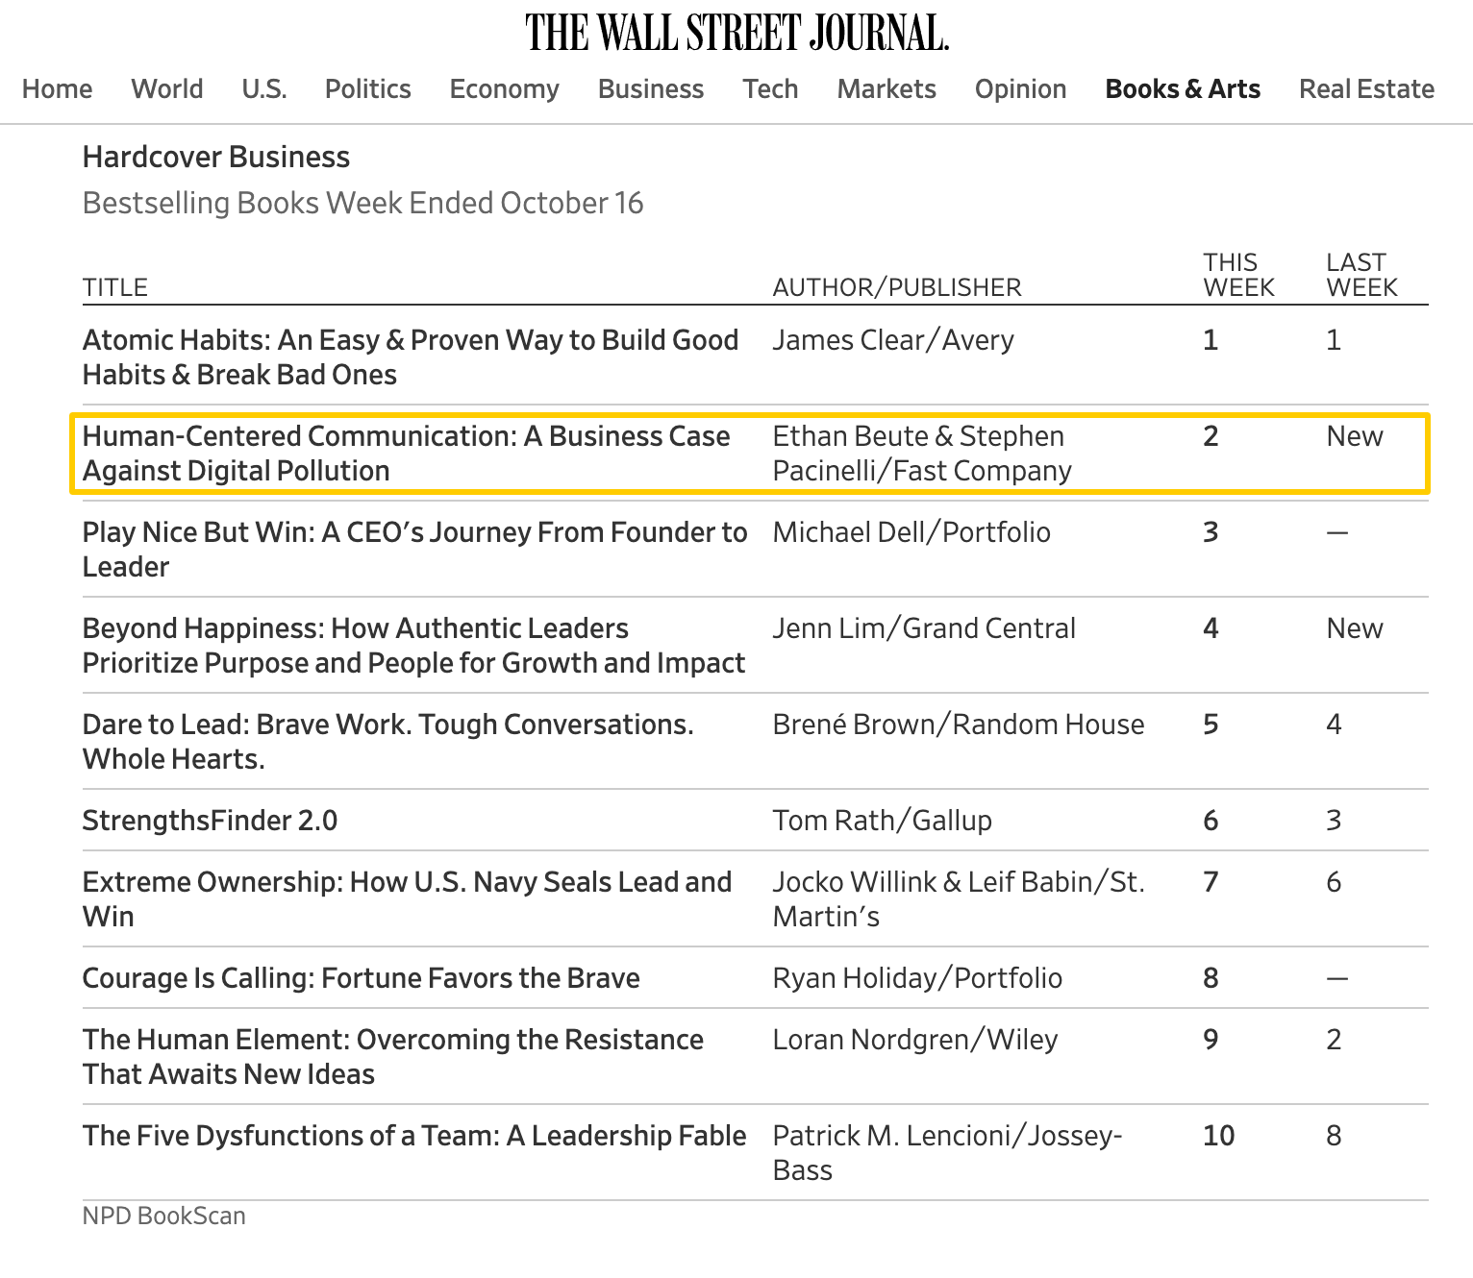Select the StrengthsFinder 2.0 title
Viewport: 1473px width, 1278px height.
tap(211, 821)
